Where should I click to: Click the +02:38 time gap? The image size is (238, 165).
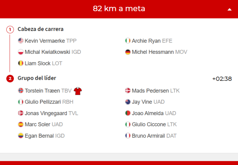coord(222,79)
